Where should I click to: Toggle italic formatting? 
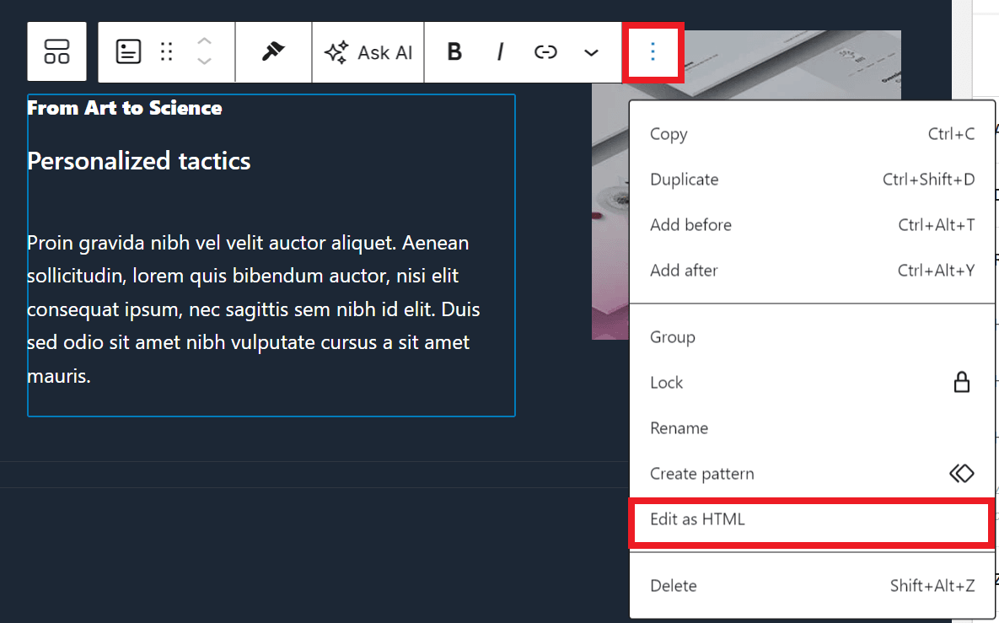pos(500,52)
